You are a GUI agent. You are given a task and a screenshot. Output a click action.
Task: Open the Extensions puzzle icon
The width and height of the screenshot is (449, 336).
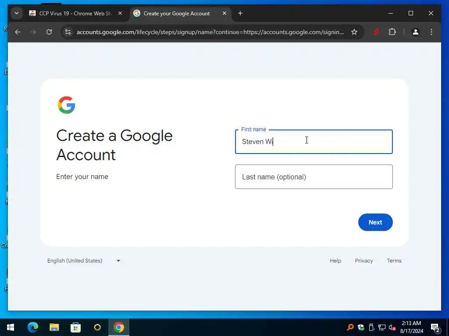(392, 32)
